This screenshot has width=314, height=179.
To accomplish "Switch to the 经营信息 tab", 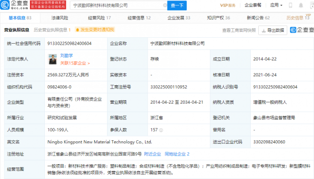I will 139,18.
